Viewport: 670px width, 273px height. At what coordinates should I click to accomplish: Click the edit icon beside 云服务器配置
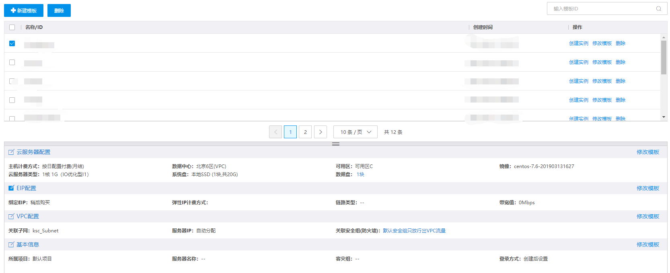(x=11, y=152)
